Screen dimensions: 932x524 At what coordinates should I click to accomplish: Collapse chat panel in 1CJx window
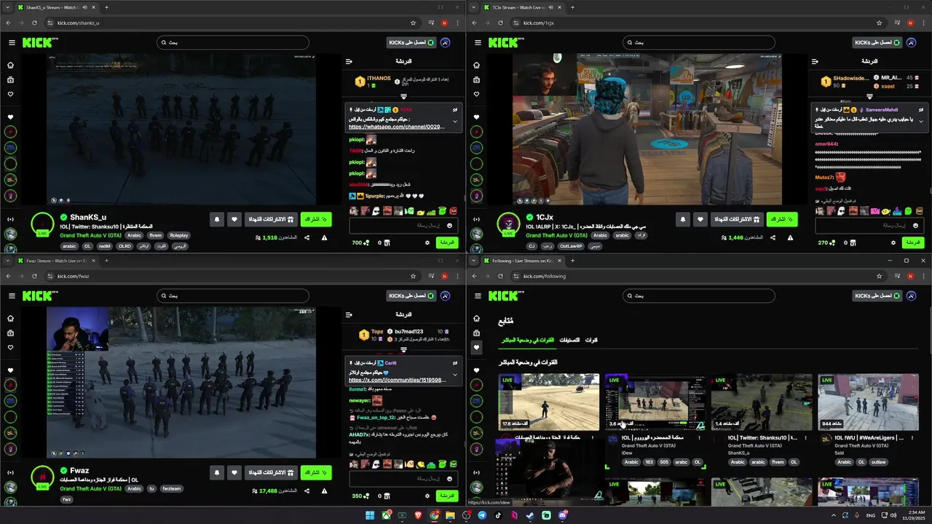[815, 62]
